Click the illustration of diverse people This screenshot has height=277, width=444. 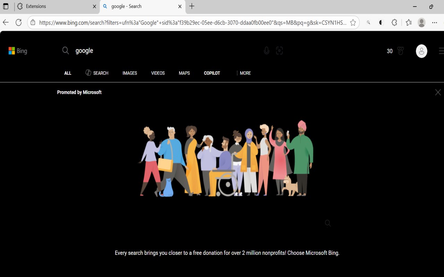click(226, 159)
